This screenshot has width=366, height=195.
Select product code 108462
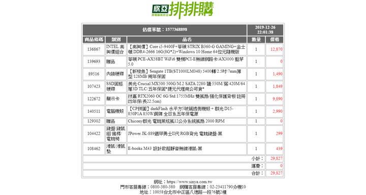coord(94,149)
